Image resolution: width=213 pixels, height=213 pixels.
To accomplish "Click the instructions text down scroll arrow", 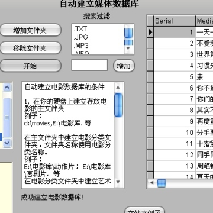I will (x=118, y=182).
